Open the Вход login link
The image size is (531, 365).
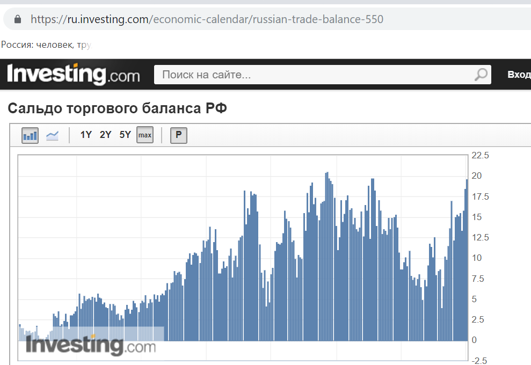click(519, 75)
